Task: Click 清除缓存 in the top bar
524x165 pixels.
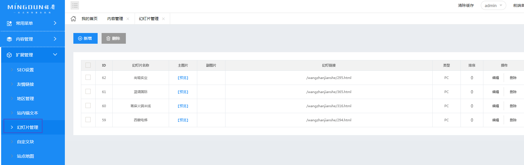Action: pyautogui.click(x=466, y=6)
